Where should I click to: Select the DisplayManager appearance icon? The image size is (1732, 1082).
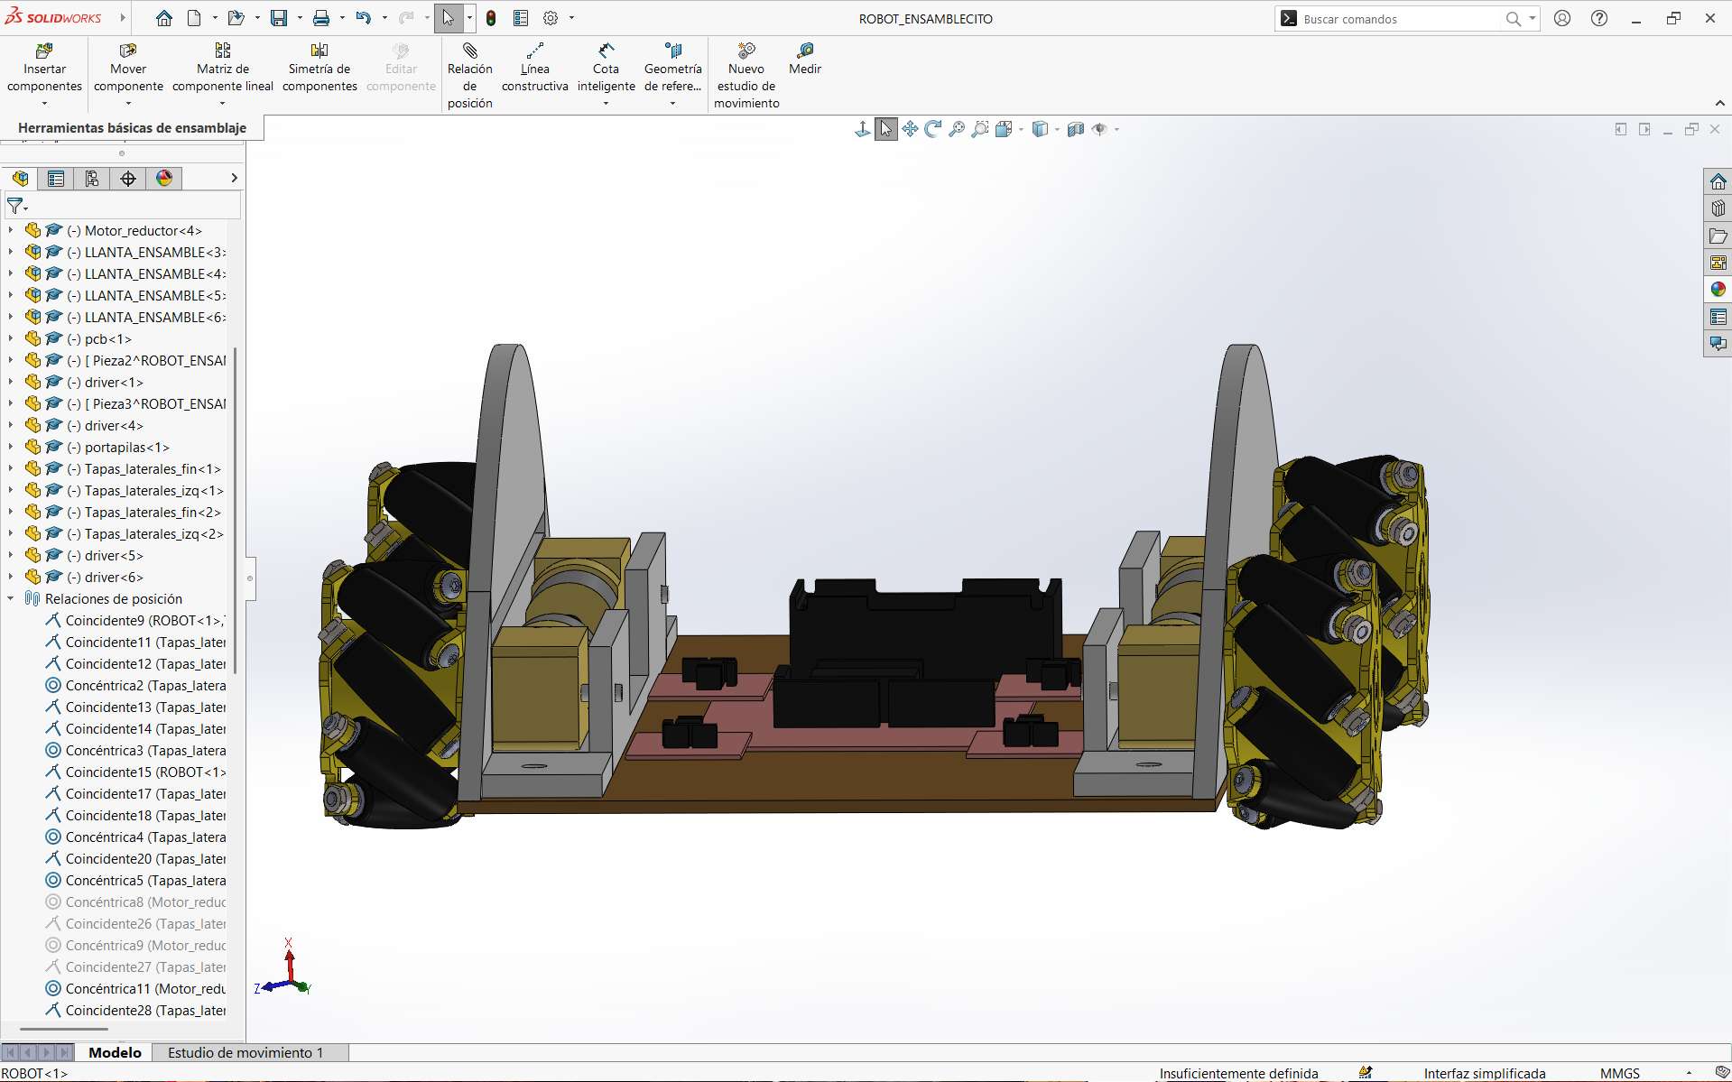(164, 179)
